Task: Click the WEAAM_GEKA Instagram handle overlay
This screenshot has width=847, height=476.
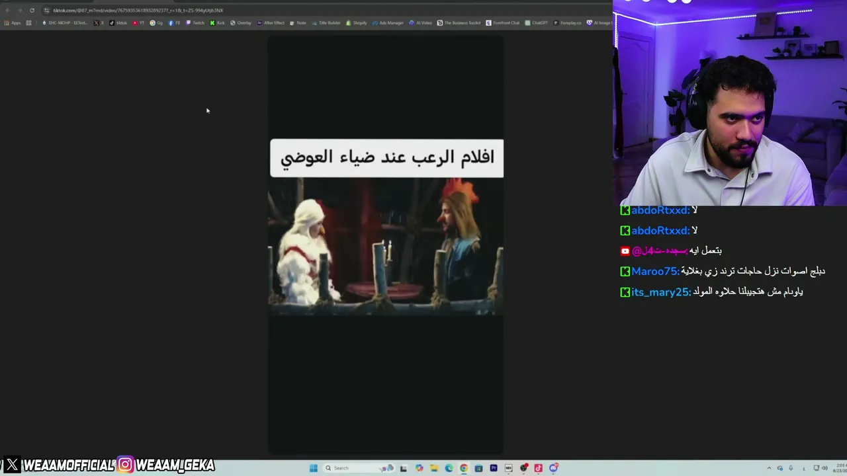Action: click(167, 465)
